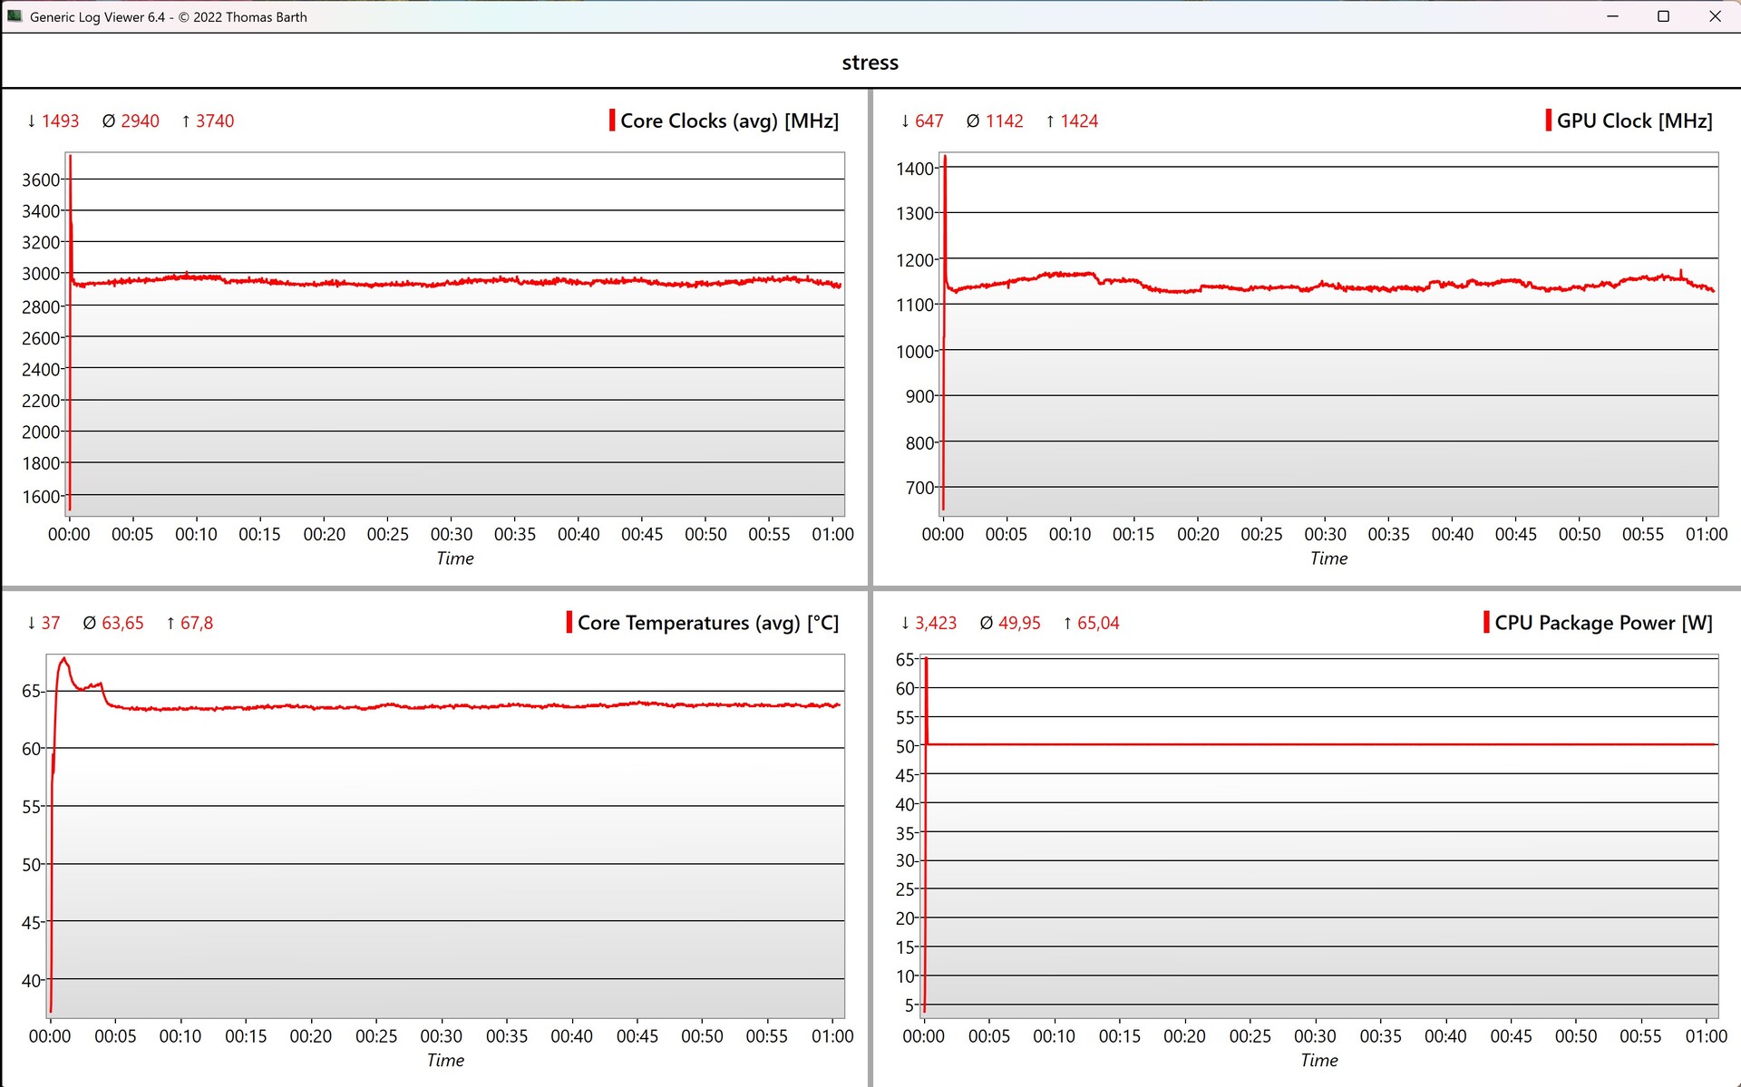
Task: Click the Core Clocks (avg) [MHz] label
Action: pos(729,121)
